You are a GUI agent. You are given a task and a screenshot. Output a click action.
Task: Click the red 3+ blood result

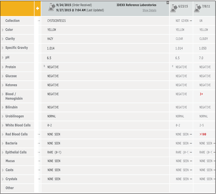point(201,94)
